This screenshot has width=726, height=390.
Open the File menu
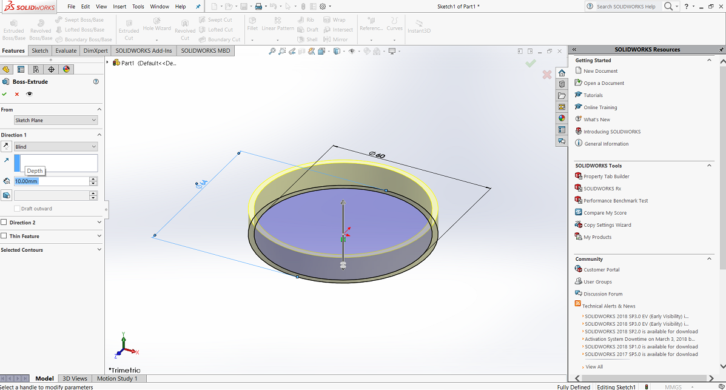point(72,7)
